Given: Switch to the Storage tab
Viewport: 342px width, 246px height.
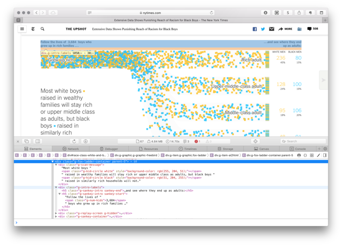Looking at the screenshot, I should [225, 149].
